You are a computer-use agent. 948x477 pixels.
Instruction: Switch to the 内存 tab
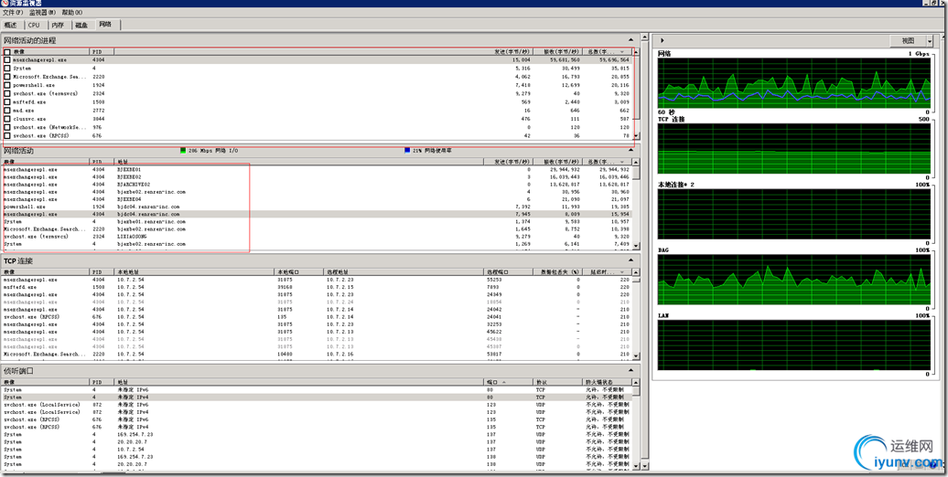point(58,25)
